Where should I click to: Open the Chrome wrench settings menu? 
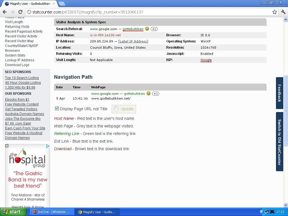coord(283,12)
